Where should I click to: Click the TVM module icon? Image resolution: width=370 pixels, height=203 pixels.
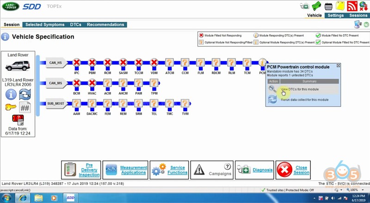(185, 103)
